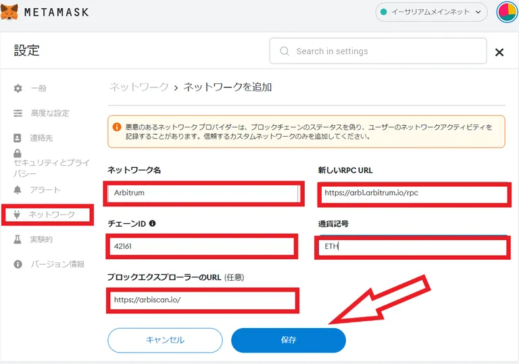Close the settings page with X
Screen dimensions: 519x364
(x=499, y=52)
